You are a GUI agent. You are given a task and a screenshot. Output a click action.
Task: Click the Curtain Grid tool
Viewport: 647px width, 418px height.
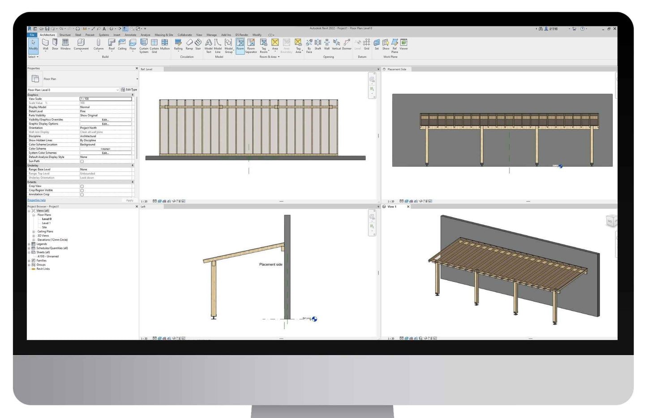[154, 44]
